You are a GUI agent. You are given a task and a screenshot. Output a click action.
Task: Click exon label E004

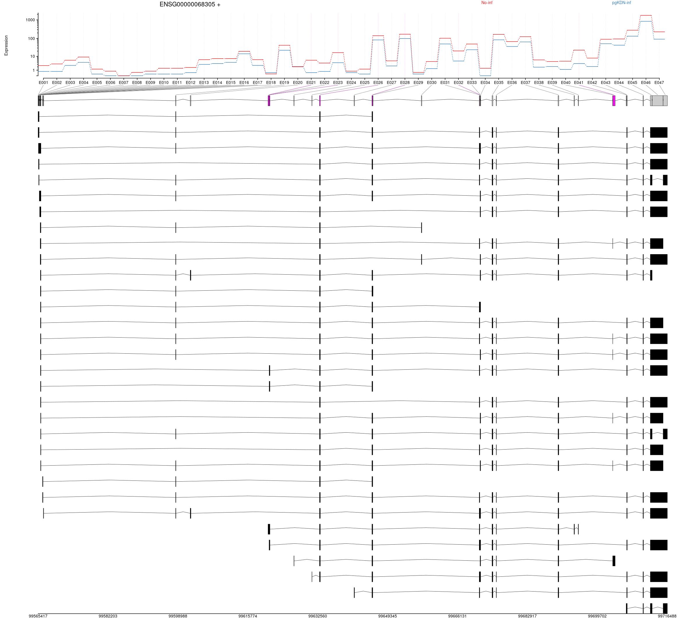(83, 83)
